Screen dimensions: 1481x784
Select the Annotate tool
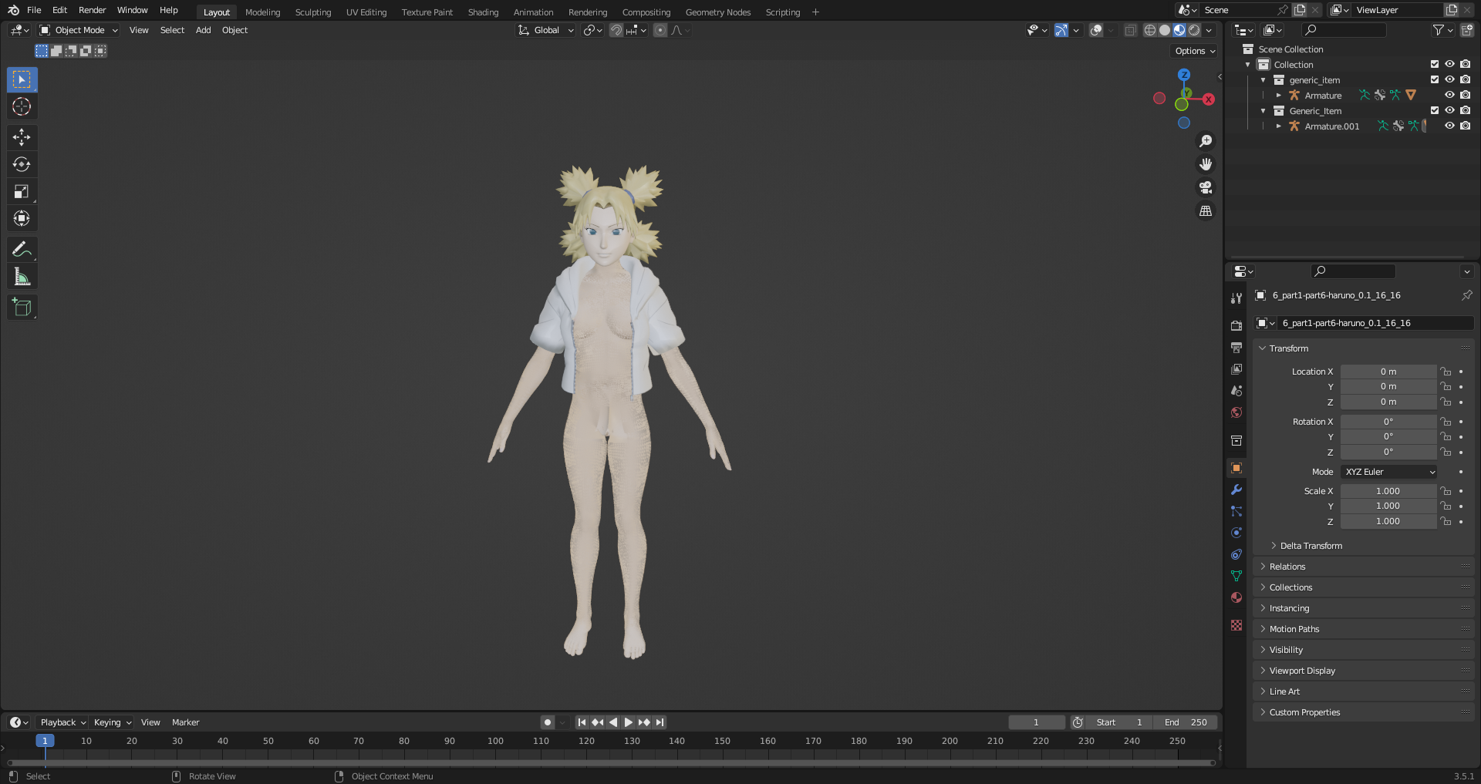(x=22, y=249)
